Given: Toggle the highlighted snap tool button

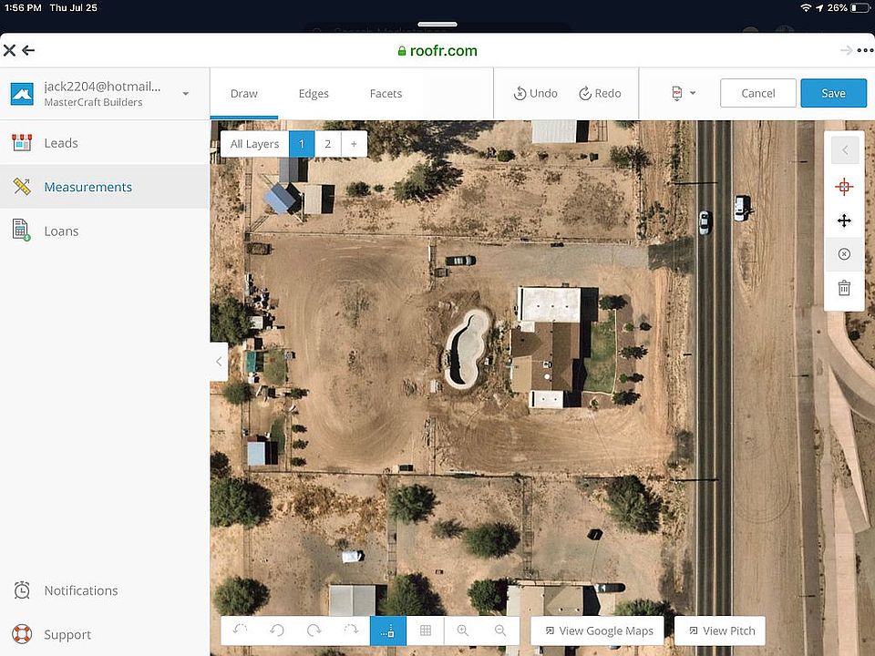Looking at the screenshot, I should (388, 630).
